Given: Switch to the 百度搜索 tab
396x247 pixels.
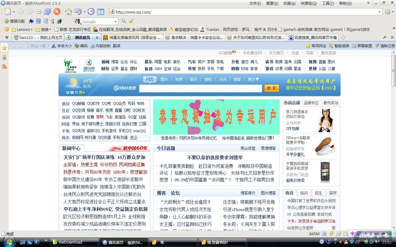Looking at the screenshot, I should click(x=313, y=37).
